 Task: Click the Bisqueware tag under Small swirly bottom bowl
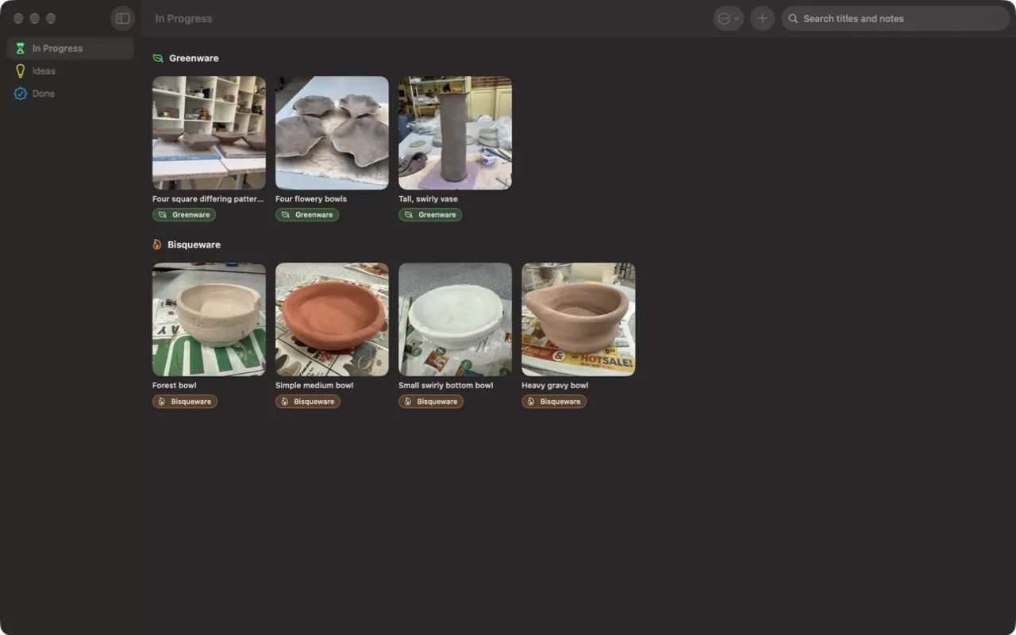coord(431,402)
